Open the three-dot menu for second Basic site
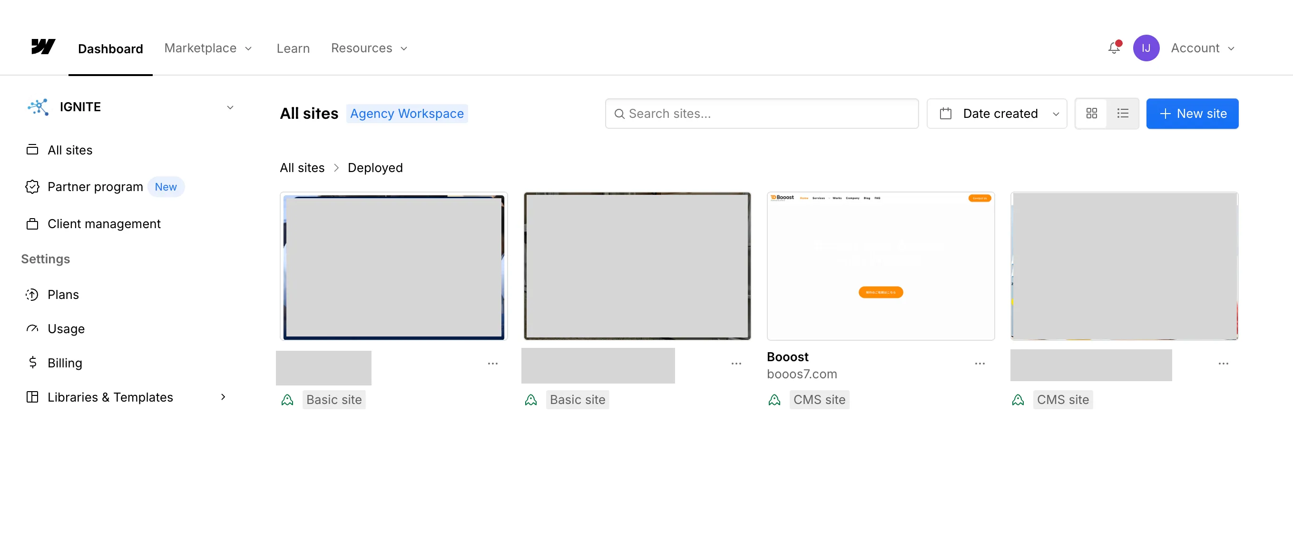The height and width of the screenshot is (557, 1293). pyautogui.click(x=736, y=364)
